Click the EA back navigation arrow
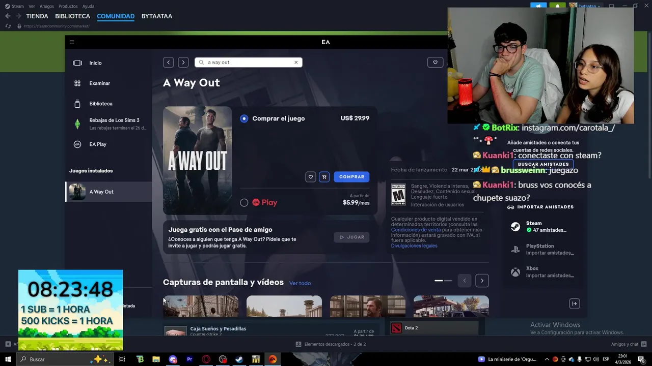This screenshot has width=652, height=366. pyautogui.click(x=169, y=63)
